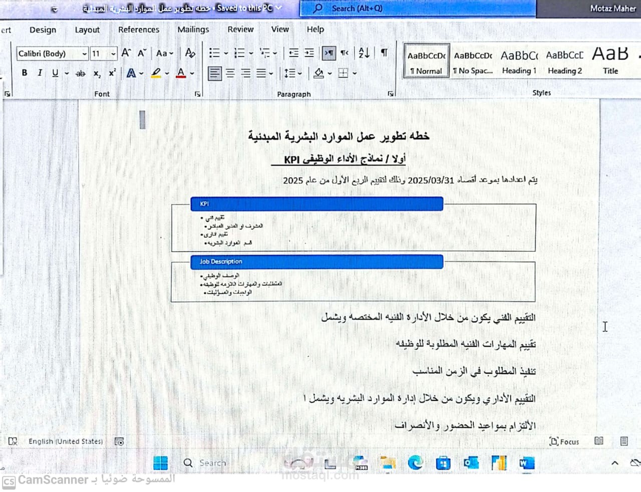Toggle Left-to-Right text direction

329,53
